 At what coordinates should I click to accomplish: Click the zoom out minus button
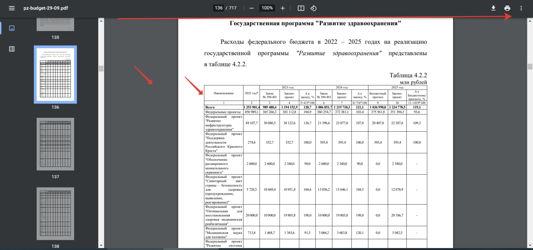pyautogui.click(x=252, y=8)
